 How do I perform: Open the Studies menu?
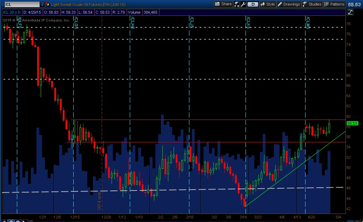312,4
